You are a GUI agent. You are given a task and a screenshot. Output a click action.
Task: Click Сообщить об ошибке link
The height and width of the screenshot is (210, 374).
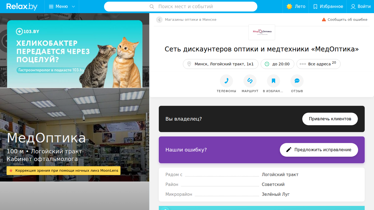pos(347,20)
